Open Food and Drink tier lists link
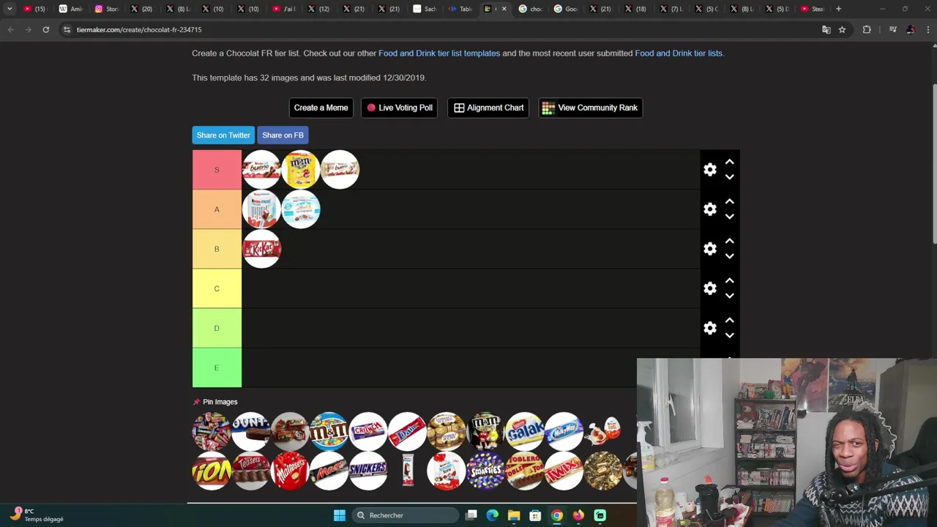 679,53
